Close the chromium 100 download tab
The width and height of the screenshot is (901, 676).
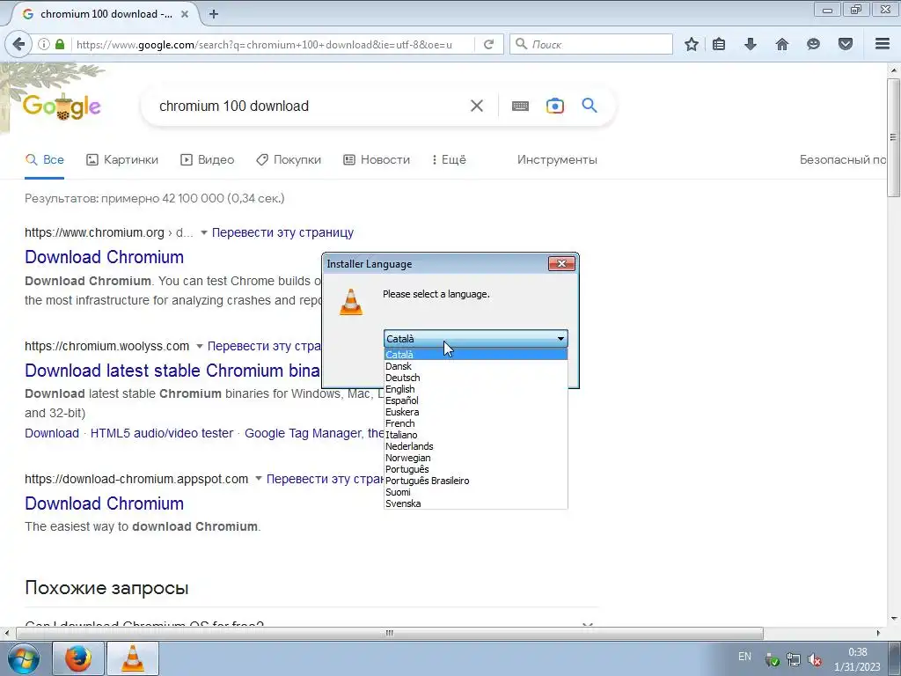pyautogui.click(x=185, y=14)
